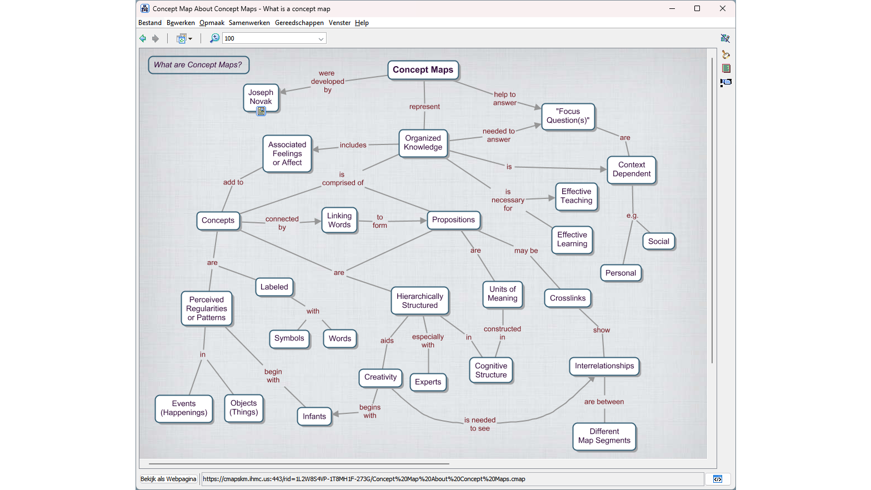Click the zoom magnifier icon
Viewport: 871px width, 490px height.
(x=214, y=38)
